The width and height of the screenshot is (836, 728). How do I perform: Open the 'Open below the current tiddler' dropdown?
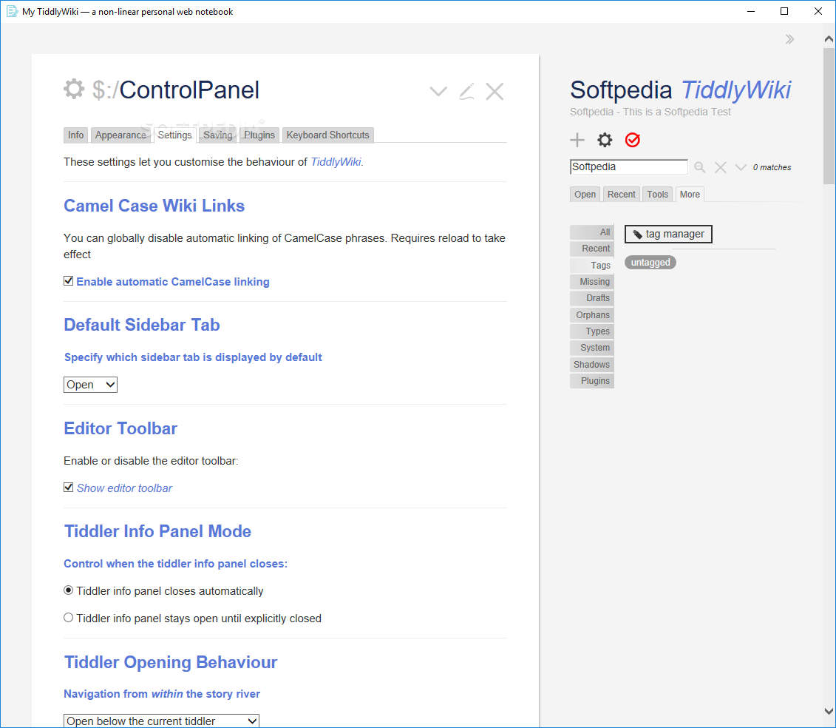click(x=162, y=721)
